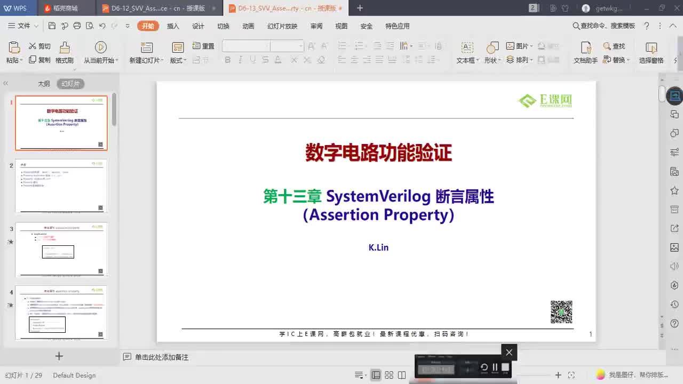Click the Save icon in quick access toolbar
The width and height of the screenshot is (683, 384).
point(52,26)
